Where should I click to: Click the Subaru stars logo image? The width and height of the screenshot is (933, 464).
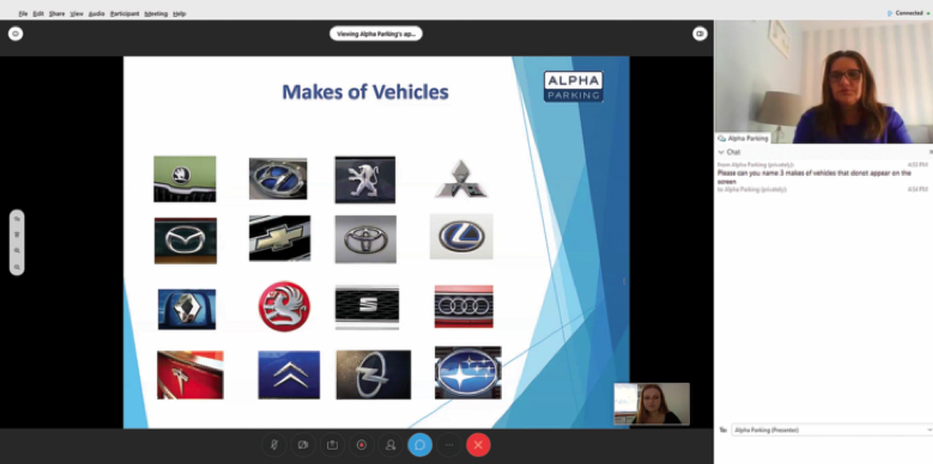point(468,373)
